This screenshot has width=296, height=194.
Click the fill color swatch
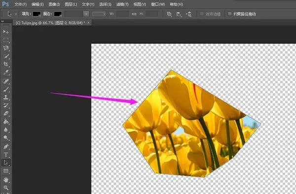(x=37, y=14)
